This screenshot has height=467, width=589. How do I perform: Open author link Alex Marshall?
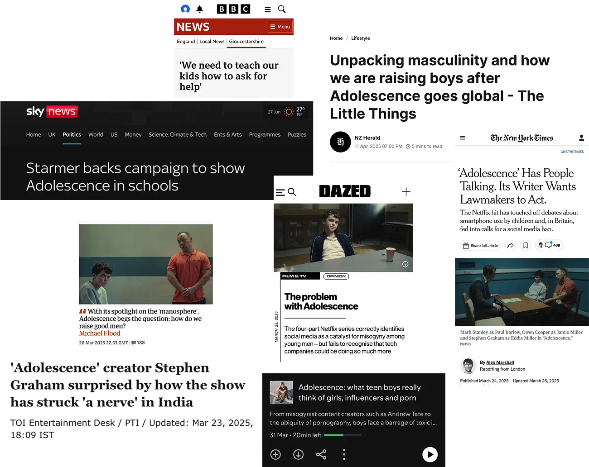[500, 362]
